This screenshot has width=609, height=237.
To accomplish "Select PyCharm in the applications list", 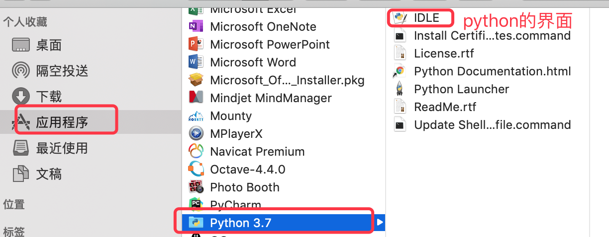I will coord(236,205).
